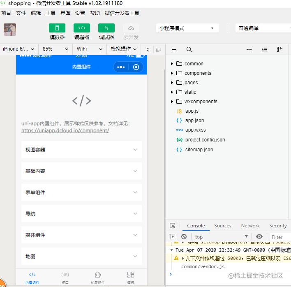Open the sitemap.json file
Screen dimensions: 291x287
[x=199, y=150]
